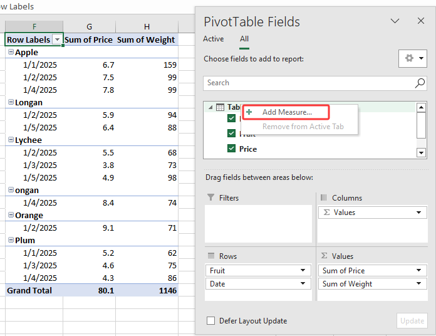The image size is (436, 336).
Task: Switch to the All tab
Action: 244,39
